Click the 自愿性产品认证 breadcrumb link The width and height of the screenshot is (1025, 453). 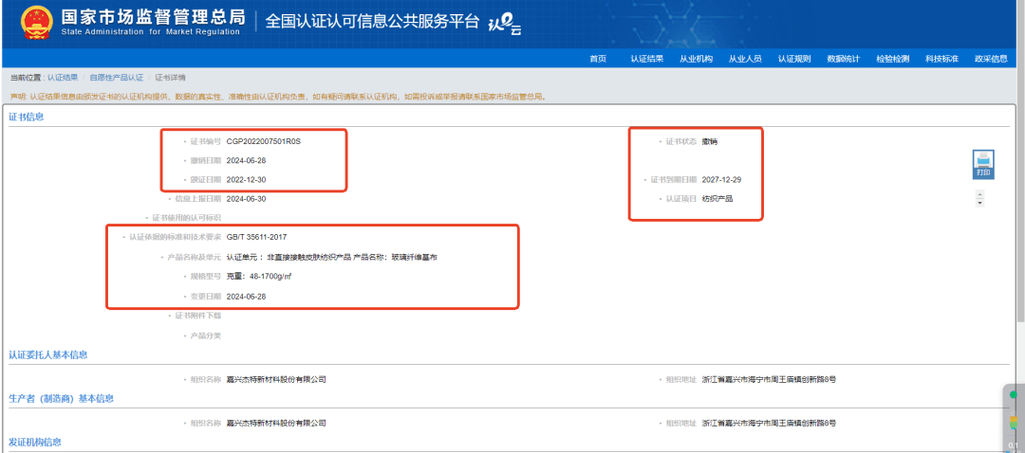[x=117, y=78]
